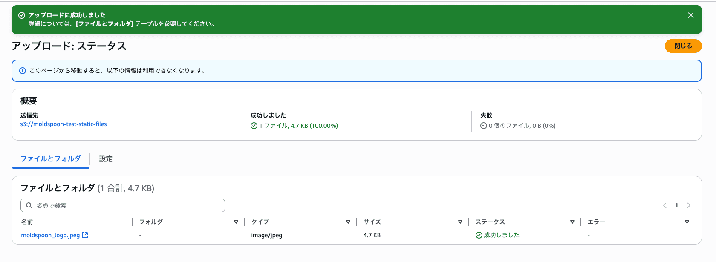Click the search magnifier icon in the search field
The width and height of the screenshot is (716, 262).
pyautogui.click(x=29, y=205)
